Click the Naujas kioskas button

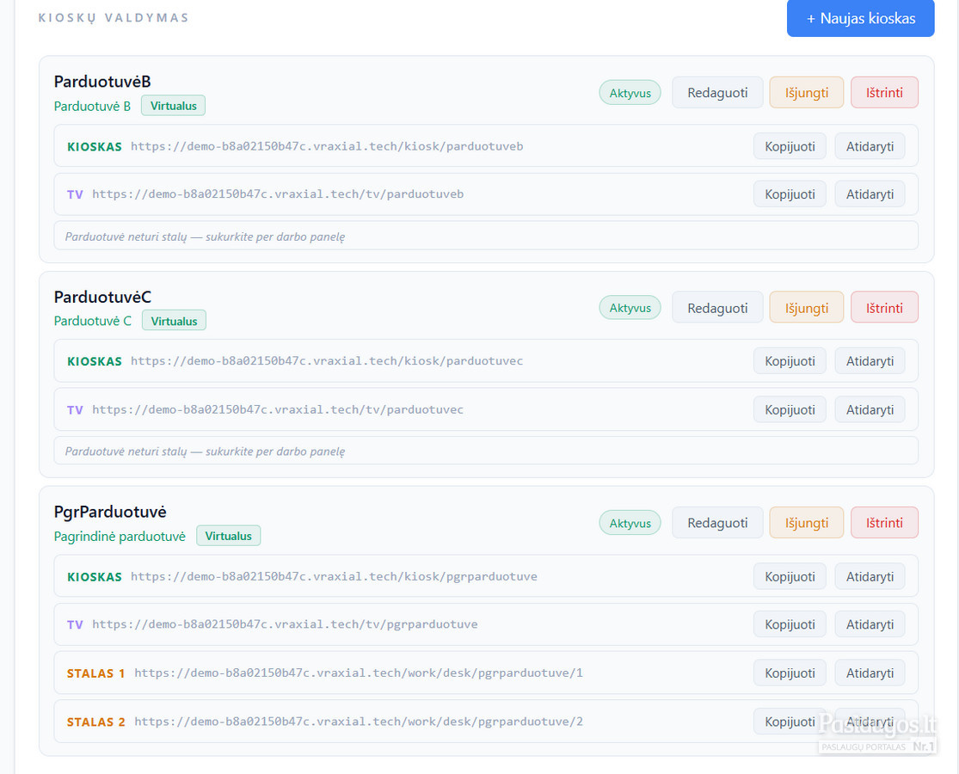pos(860,18)
